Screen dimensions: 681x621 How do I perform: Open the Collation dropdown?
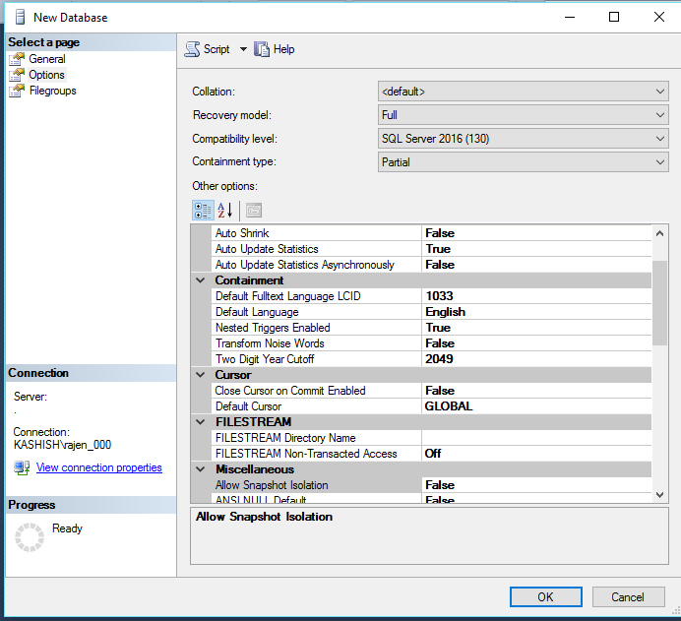click(x=523, y=92)
